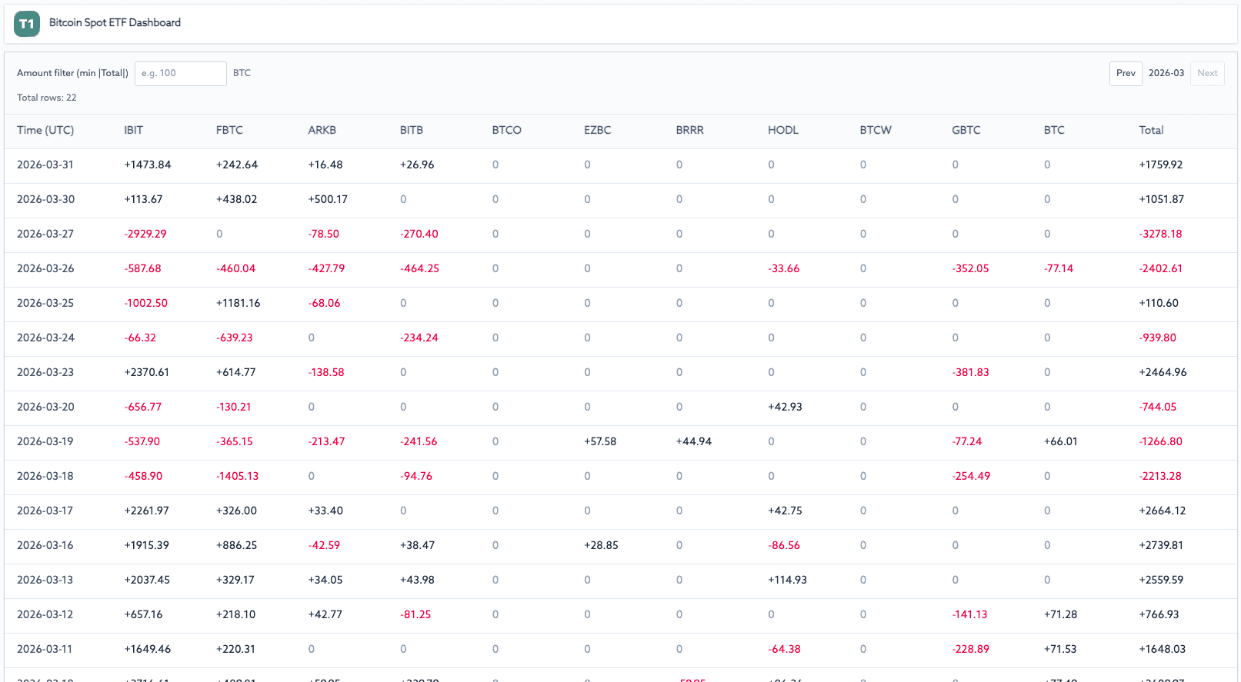Click the 2026-03-18 date cell
The width and height of the screenshot is (1241, 682).
[45, 477]
